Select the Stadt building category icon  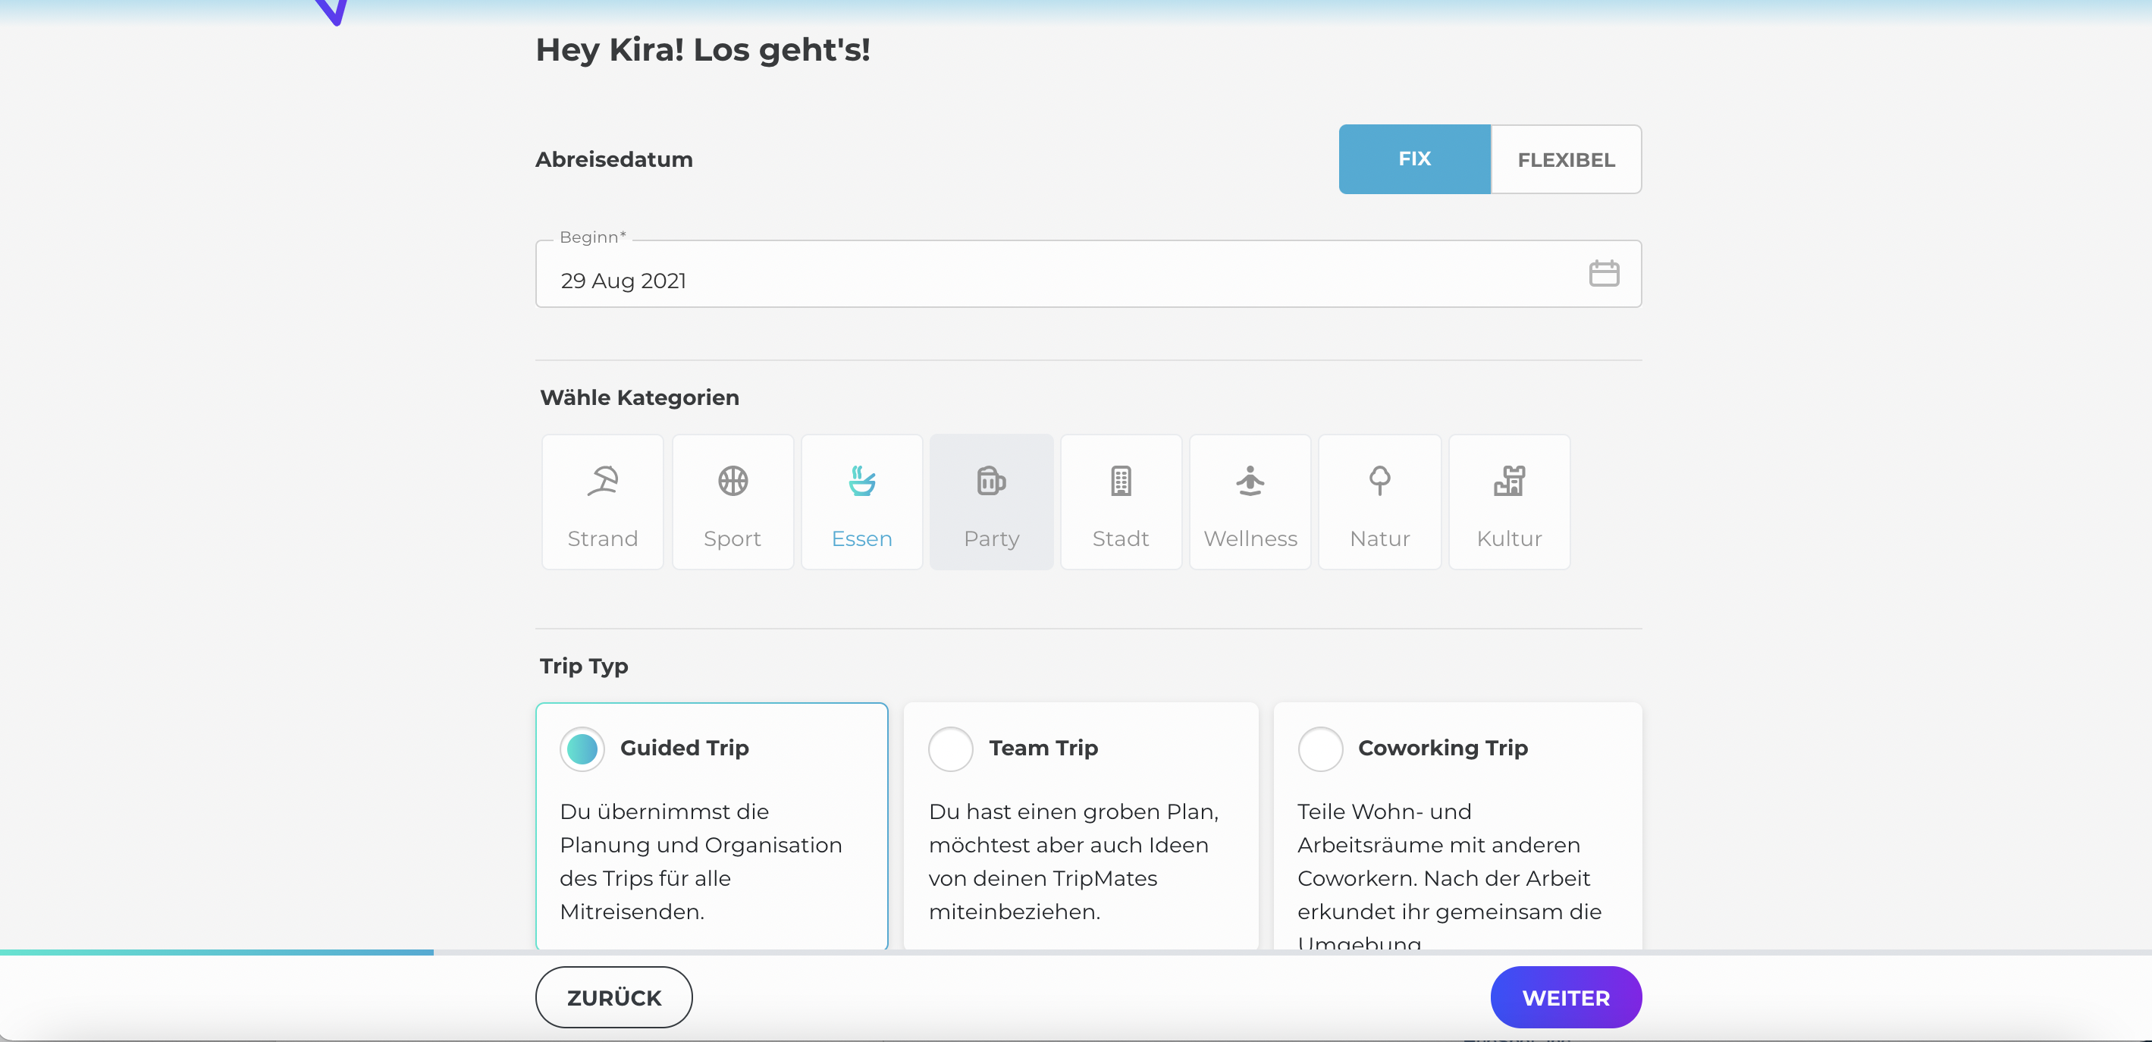[1120, 482]
